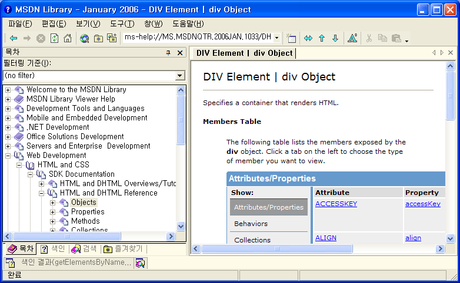Toggle pin on the 목차 panel
This screenshot has width=460, height=283.
point(168,53)
